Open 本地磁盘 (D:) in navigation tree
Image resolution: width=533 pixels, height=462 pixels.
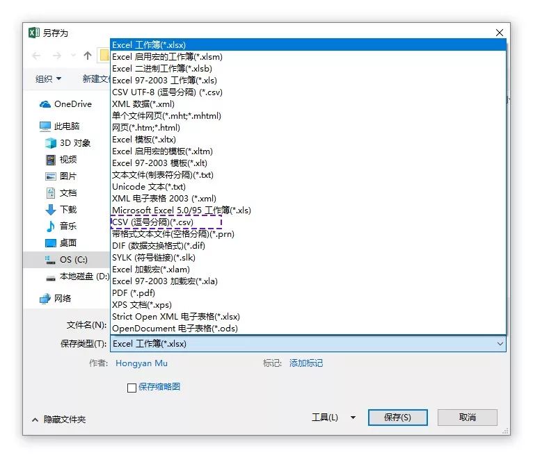tap(85, 277)
